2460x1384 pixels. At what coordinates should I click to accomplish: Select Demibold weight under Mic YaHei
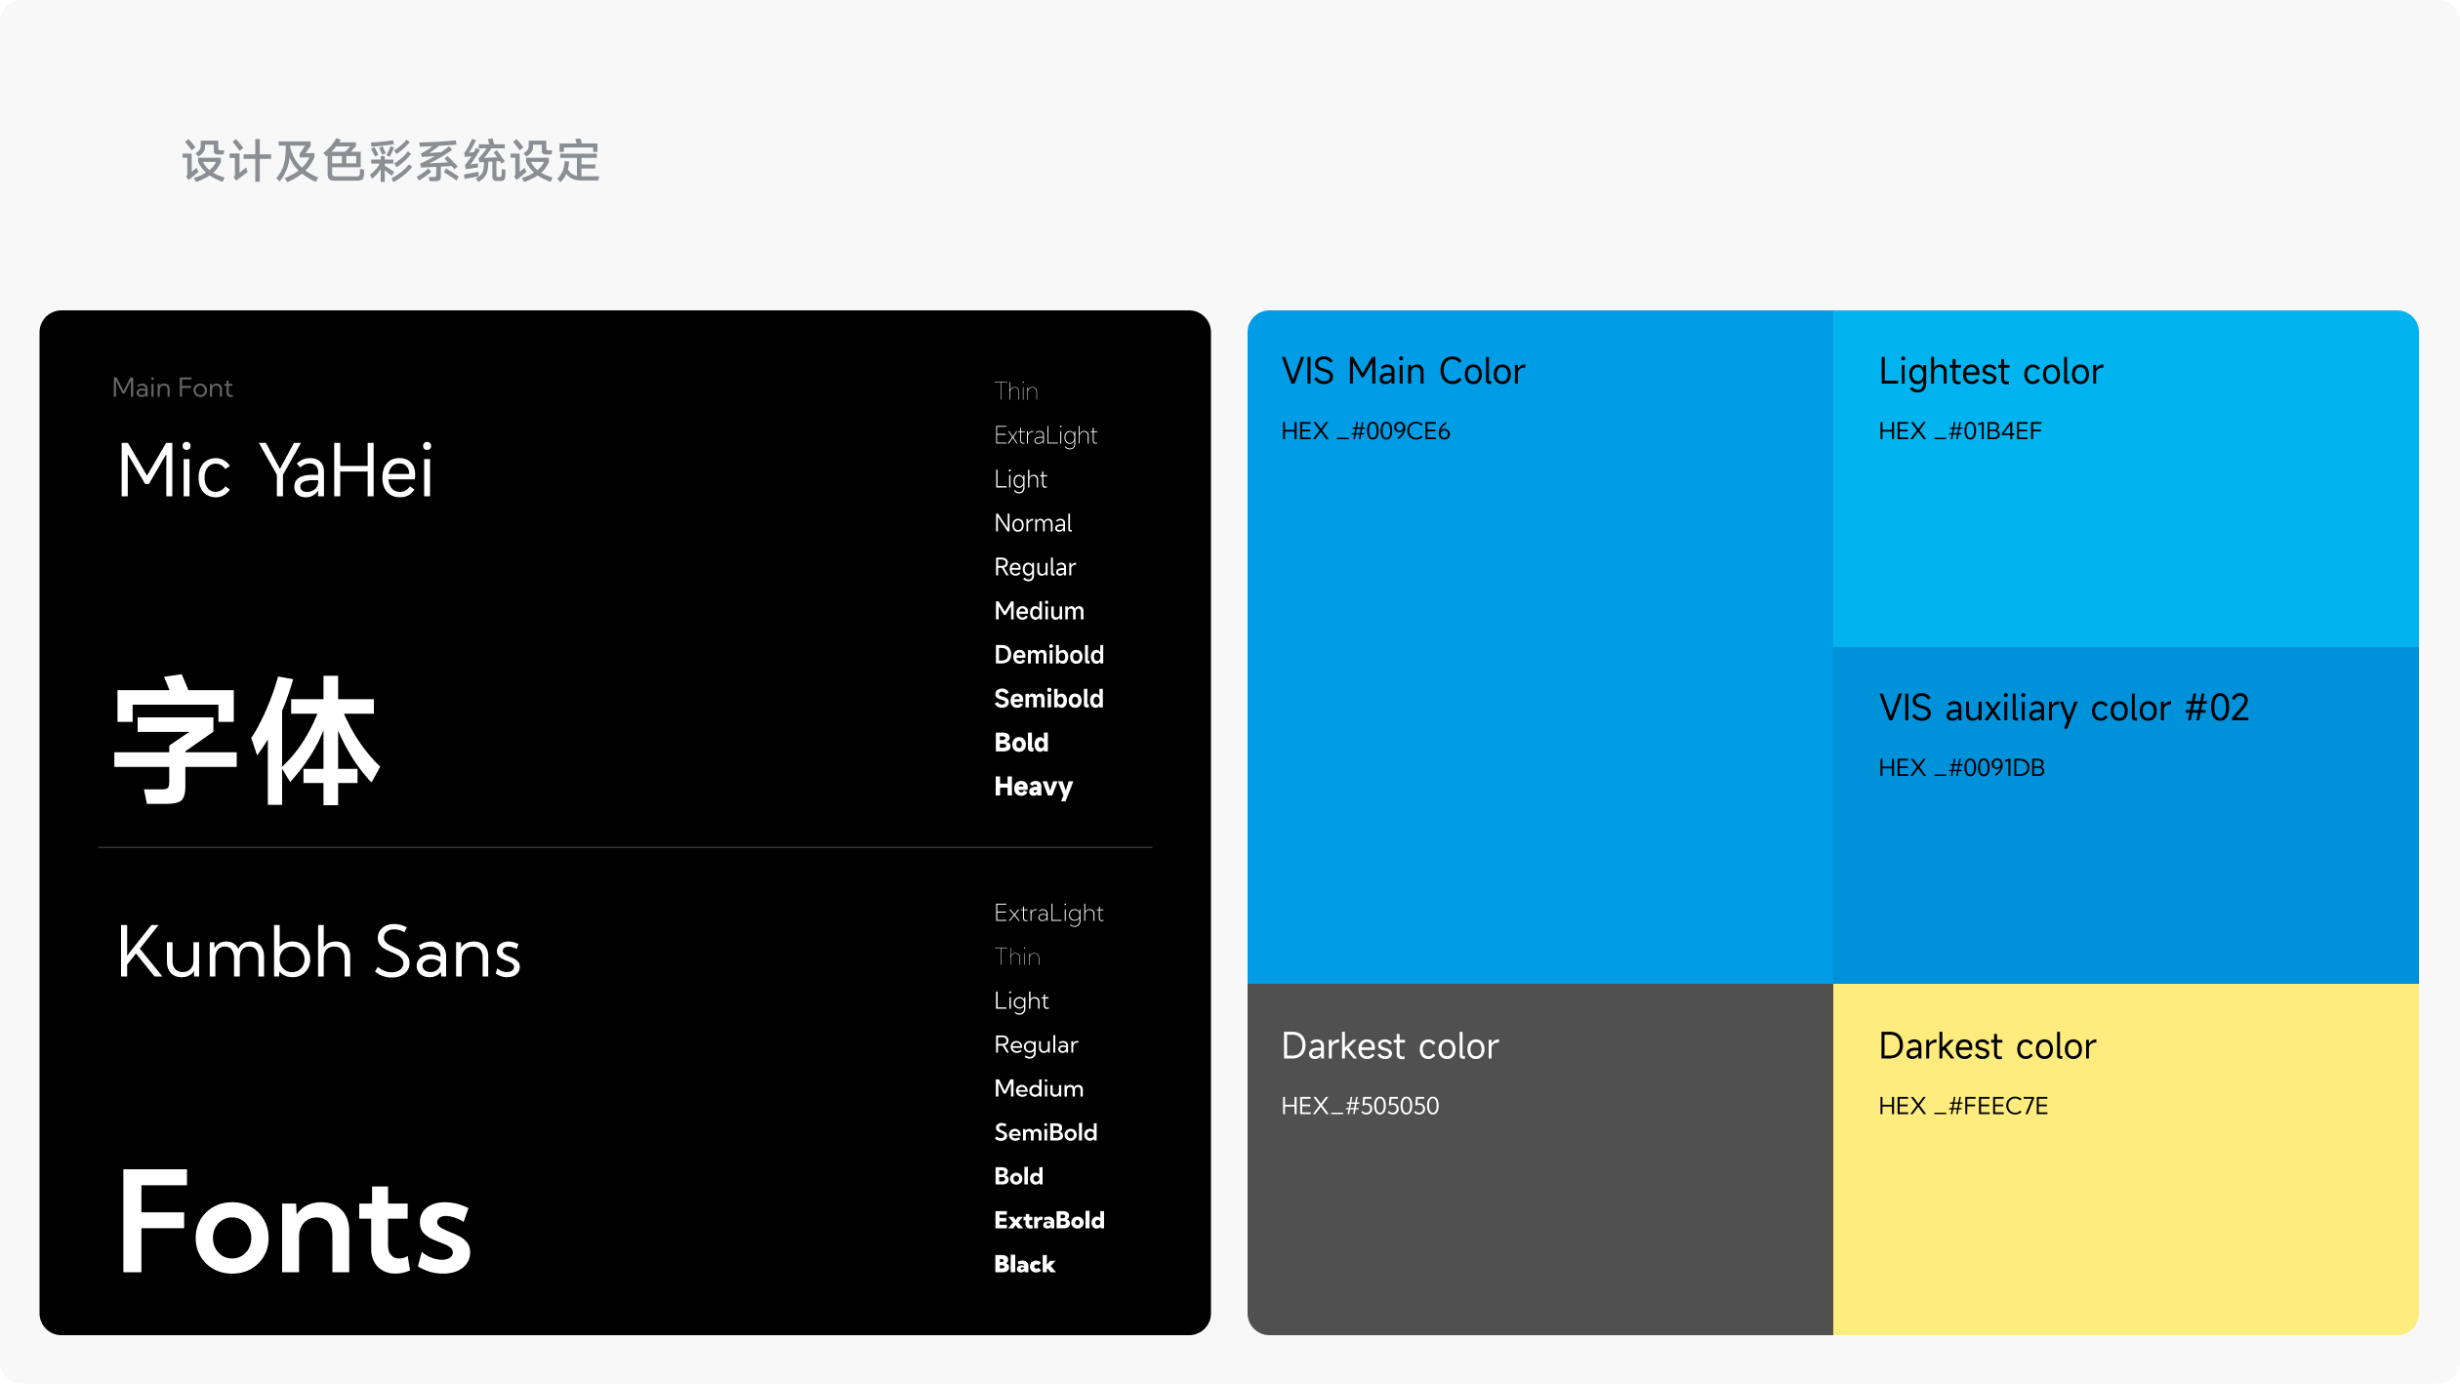1048,655
